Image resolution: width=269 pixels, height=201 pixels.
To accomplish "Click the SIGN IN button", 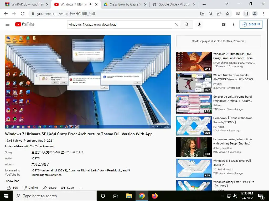I will point(251,24).
